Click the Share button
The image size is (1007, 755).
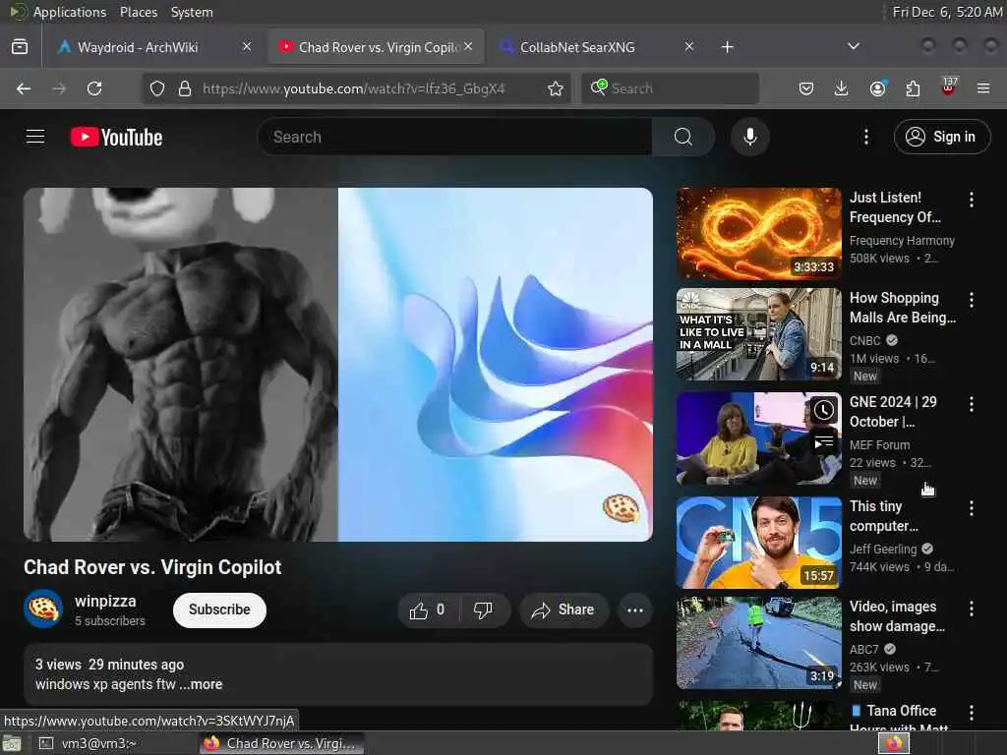tap(563, 610)
